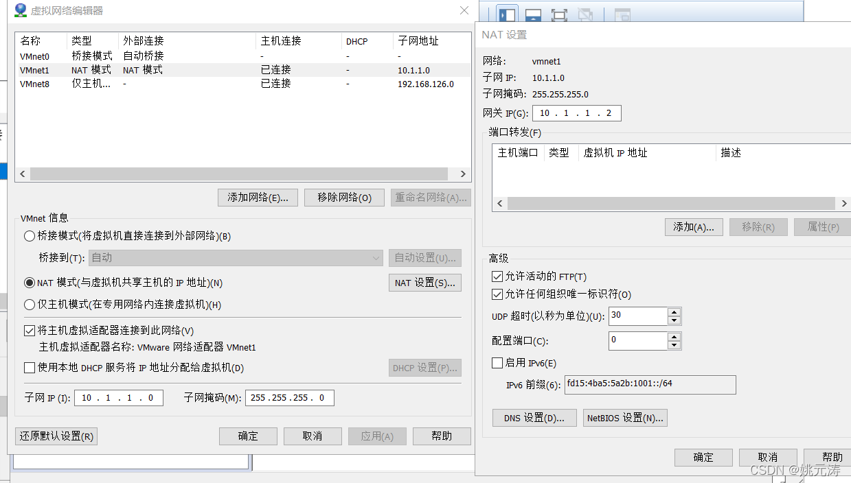Click 帮助 in NAT settings dialog

coord(827,458)
